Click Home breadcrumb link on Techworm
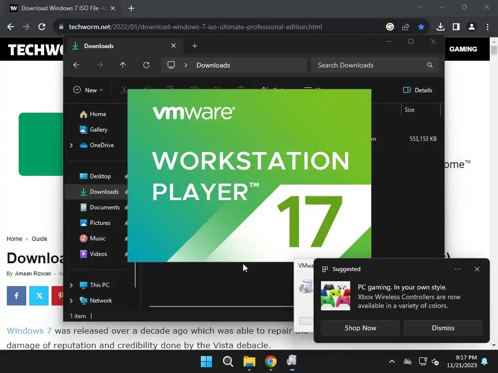Viewport: 498px width, 373px height. (x=14, y=239)
